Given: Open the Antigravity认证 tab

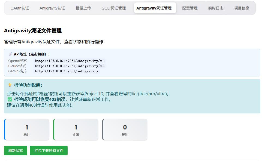Looking at the screenshot, I should coord(52,8).
